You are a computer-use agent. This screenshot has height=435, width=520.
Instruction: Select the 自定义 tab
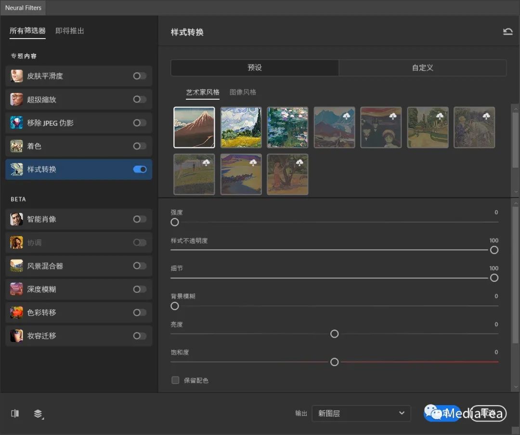[423, 68]
